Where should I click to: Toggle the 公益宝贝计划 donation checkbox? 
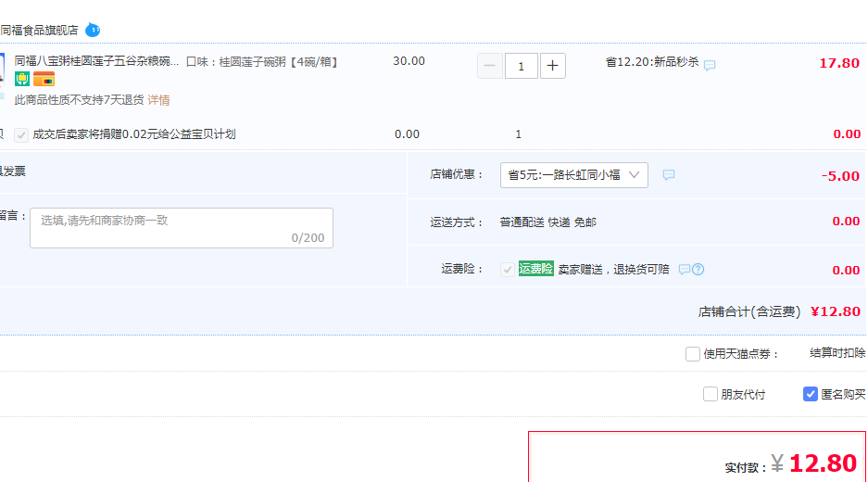tap(21, 134)
